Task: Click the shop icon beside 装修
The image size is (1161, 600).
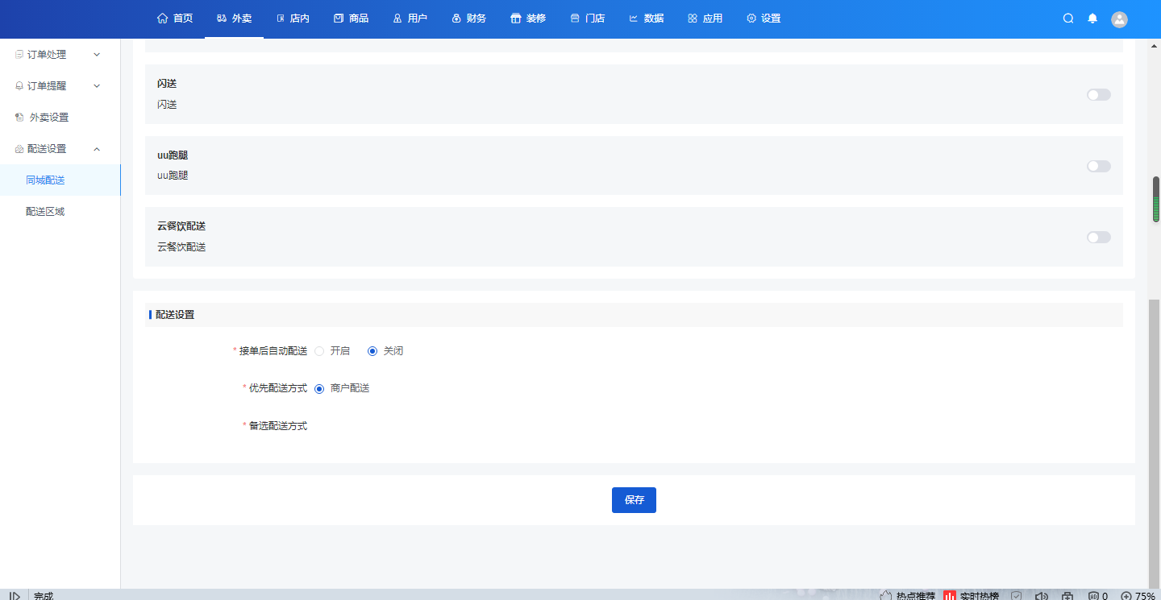Action: click(515, 19)
